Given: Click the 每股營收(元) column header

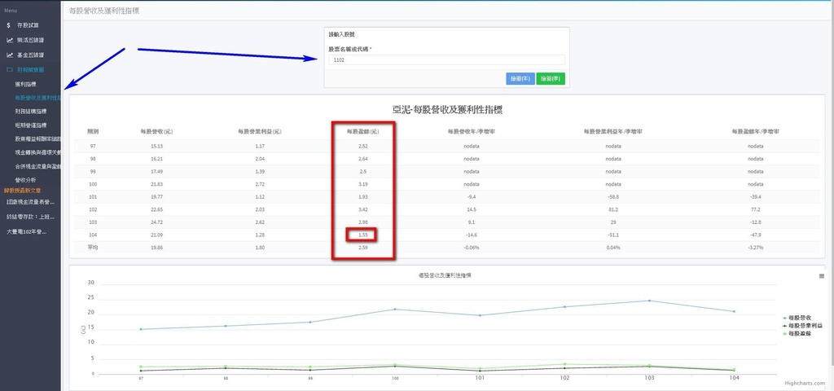Looking at the screenshot, I should [x=156, y=131].
